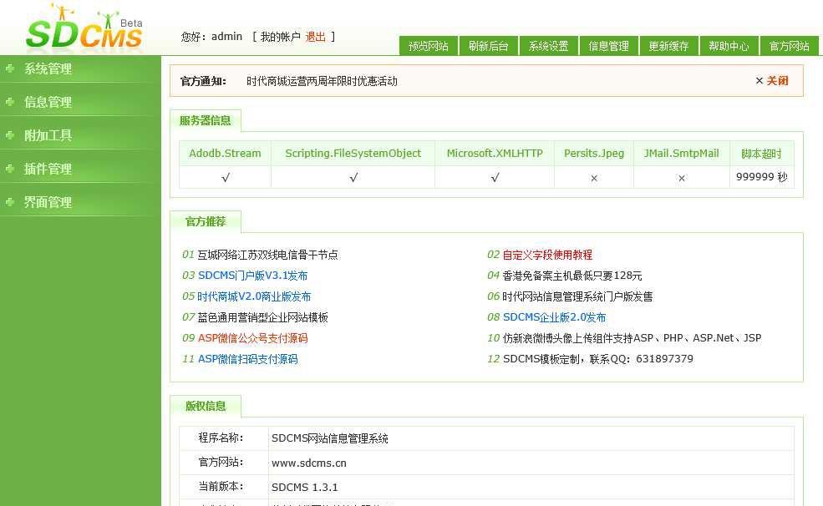Click the JMail.SmtpMail column header

(681, 154)
